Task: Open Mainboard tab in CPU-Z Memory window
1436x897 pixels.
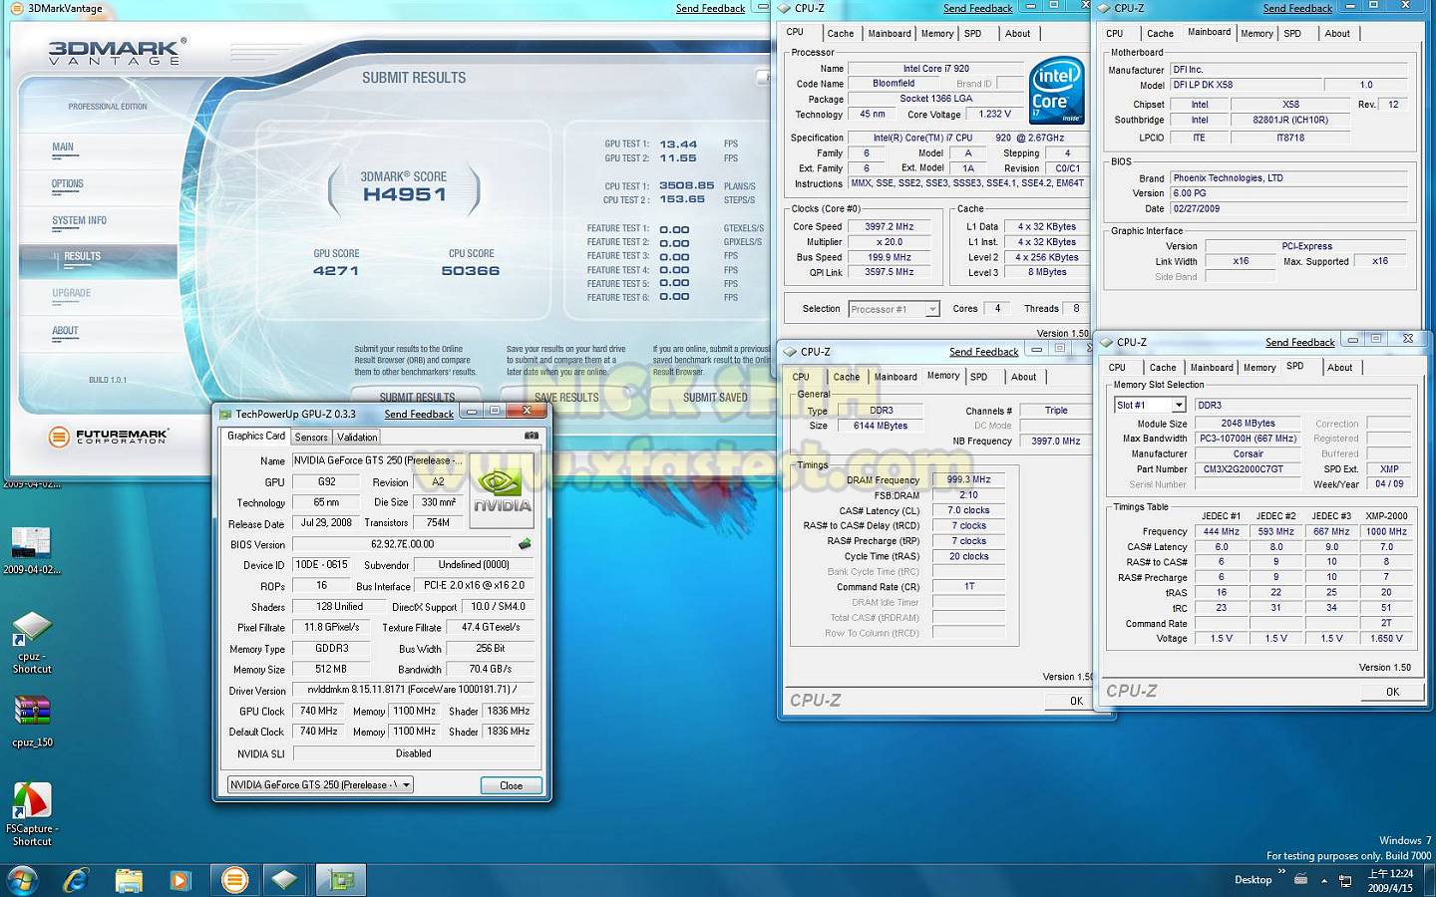Action: (x=896, y=377)
